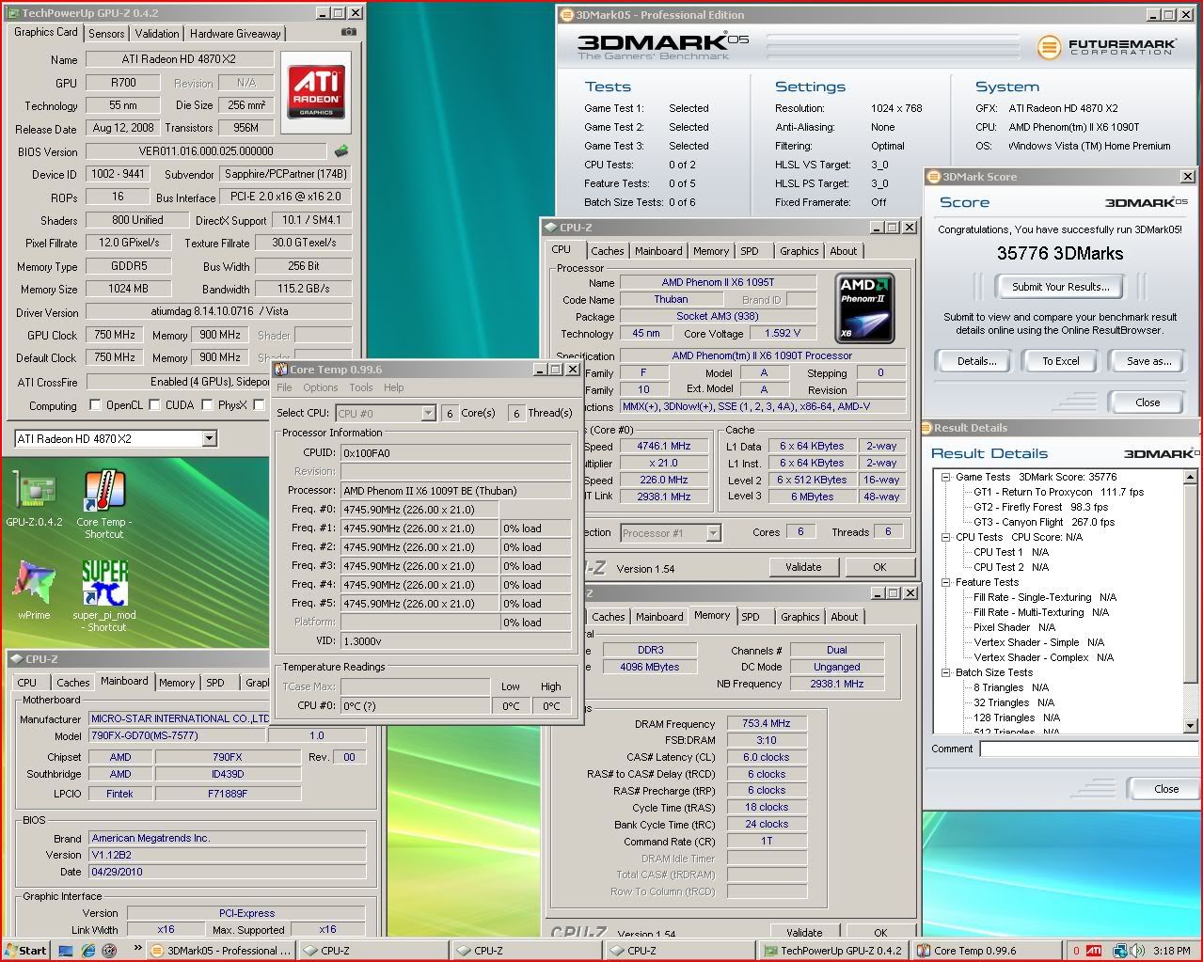Click the Core Temp tray temperature icon
The width and height of the screenshot is (1203, 962).
(1076, 951)
